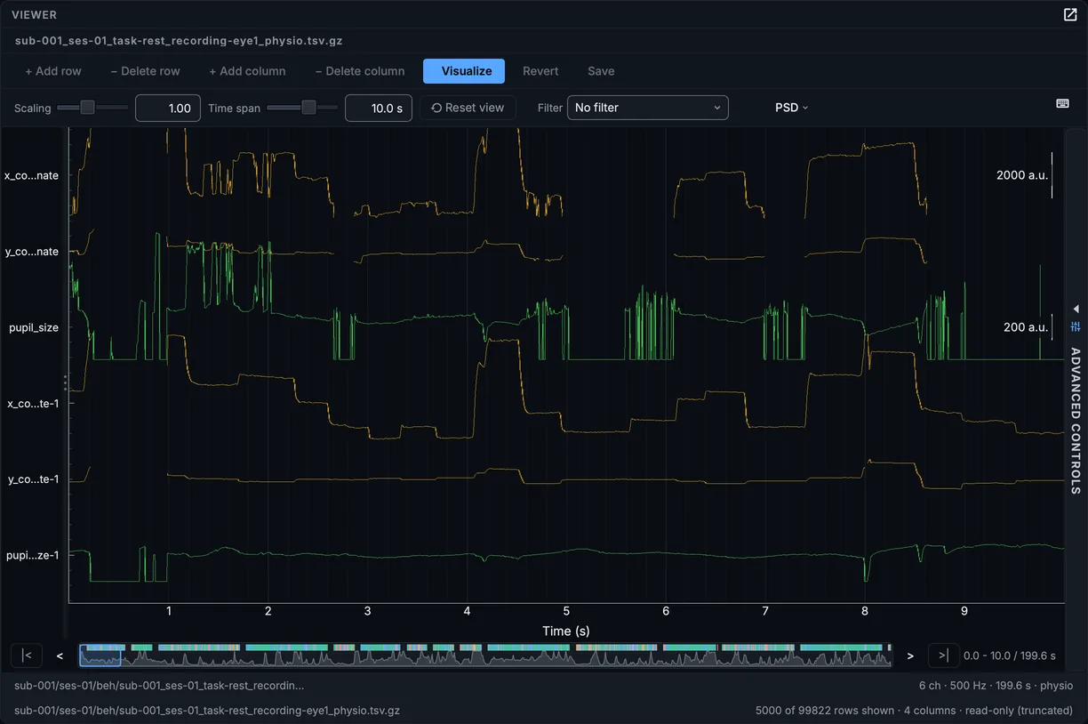1088x724 pixels.
Task: Open the PSD dropdown menu
Action: click(791, 108)
